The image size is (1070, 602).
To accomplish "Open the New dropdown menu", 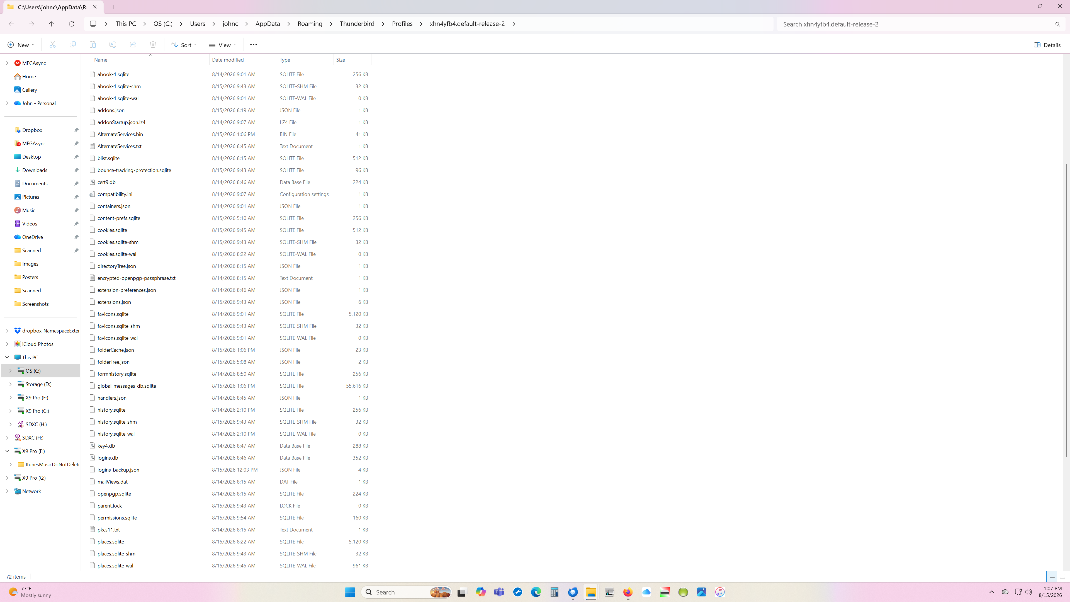I will [x=21, y=45].
